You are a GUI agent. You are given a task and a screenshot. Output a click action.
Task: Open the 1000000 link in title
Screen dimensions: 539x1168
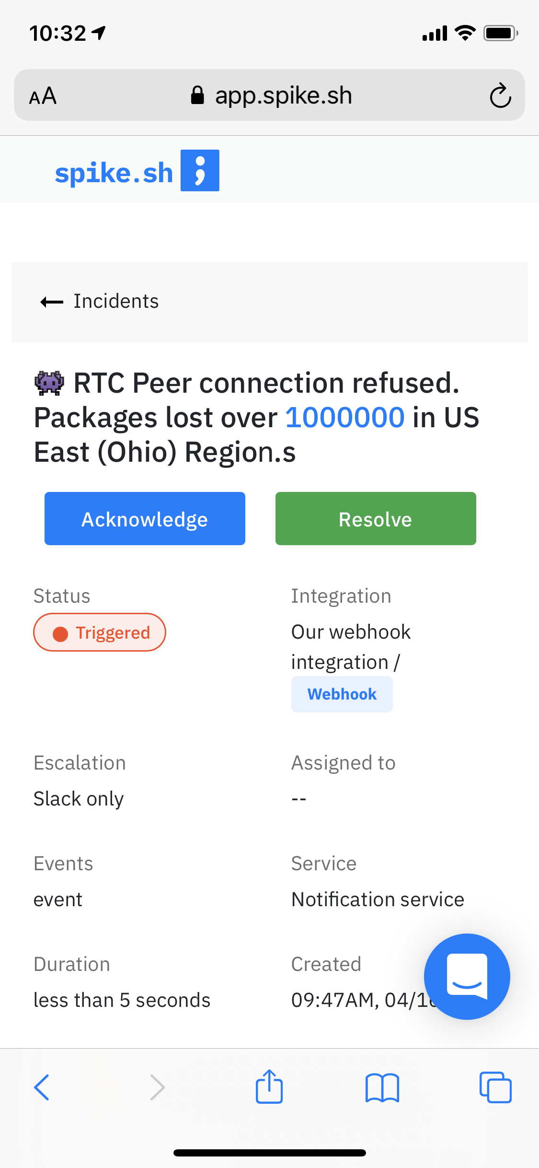(x=345, y=417)
